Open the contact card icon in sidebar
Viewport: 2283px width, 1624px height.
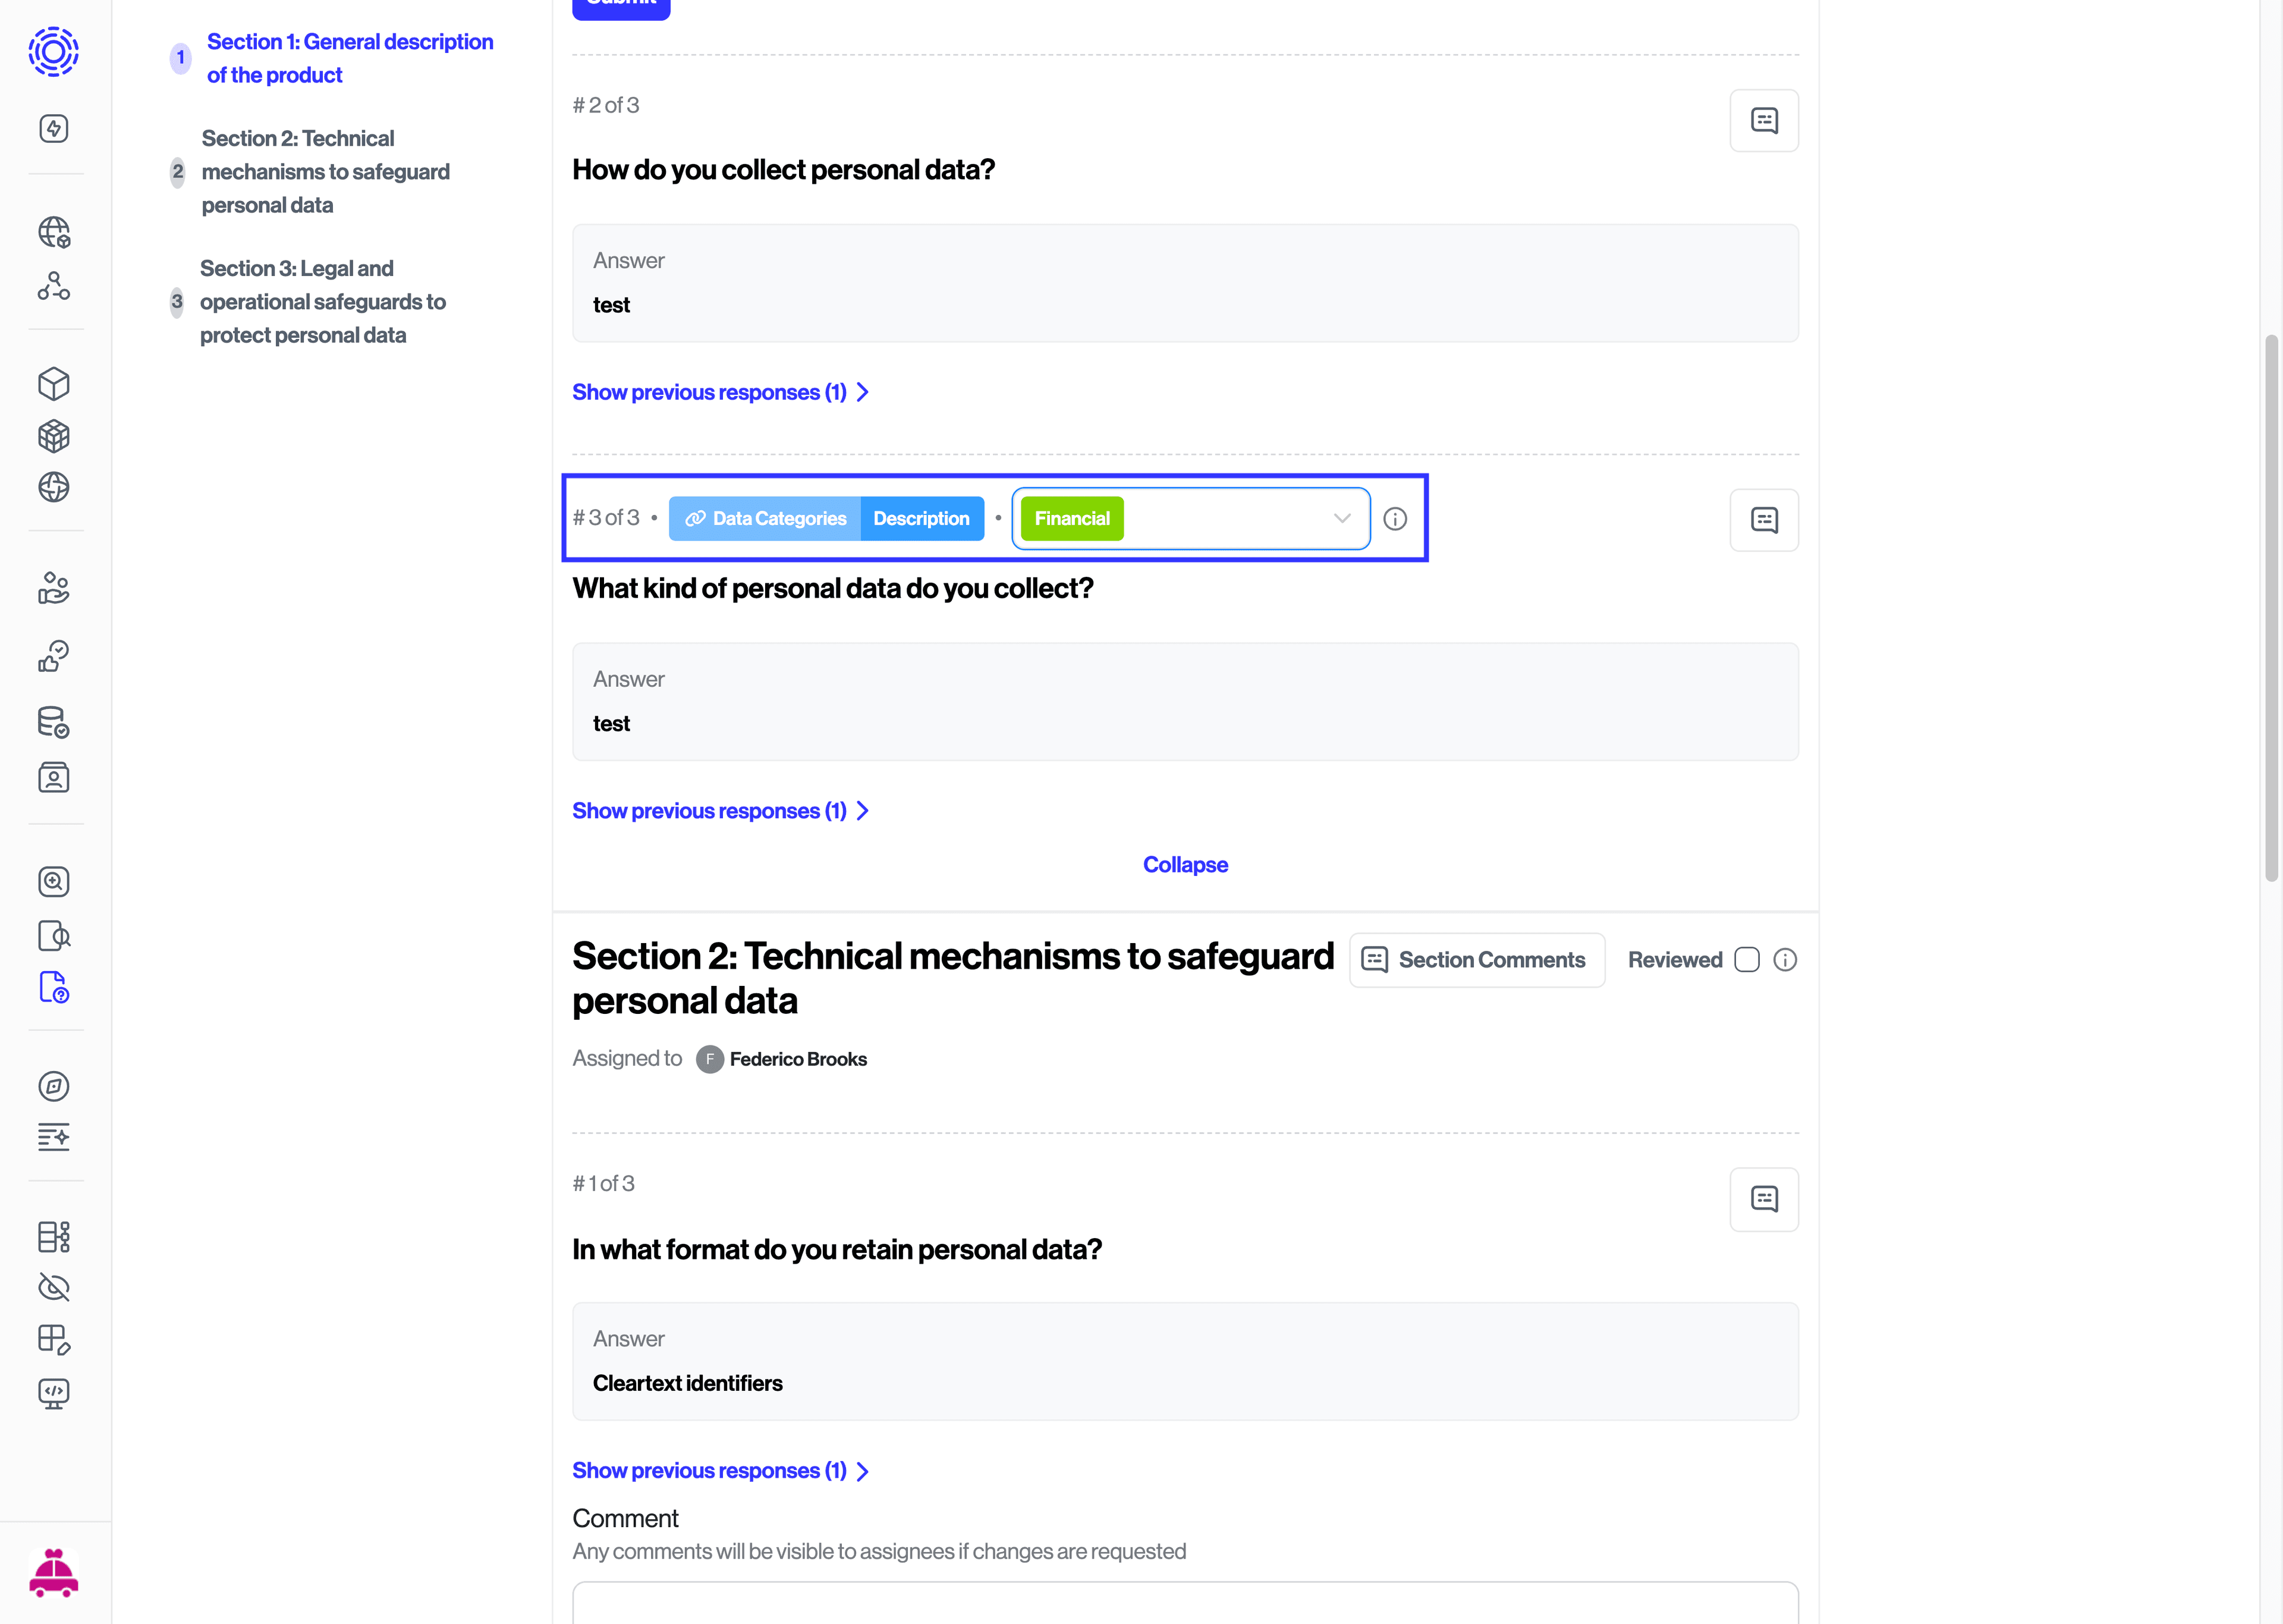[54, 777]
